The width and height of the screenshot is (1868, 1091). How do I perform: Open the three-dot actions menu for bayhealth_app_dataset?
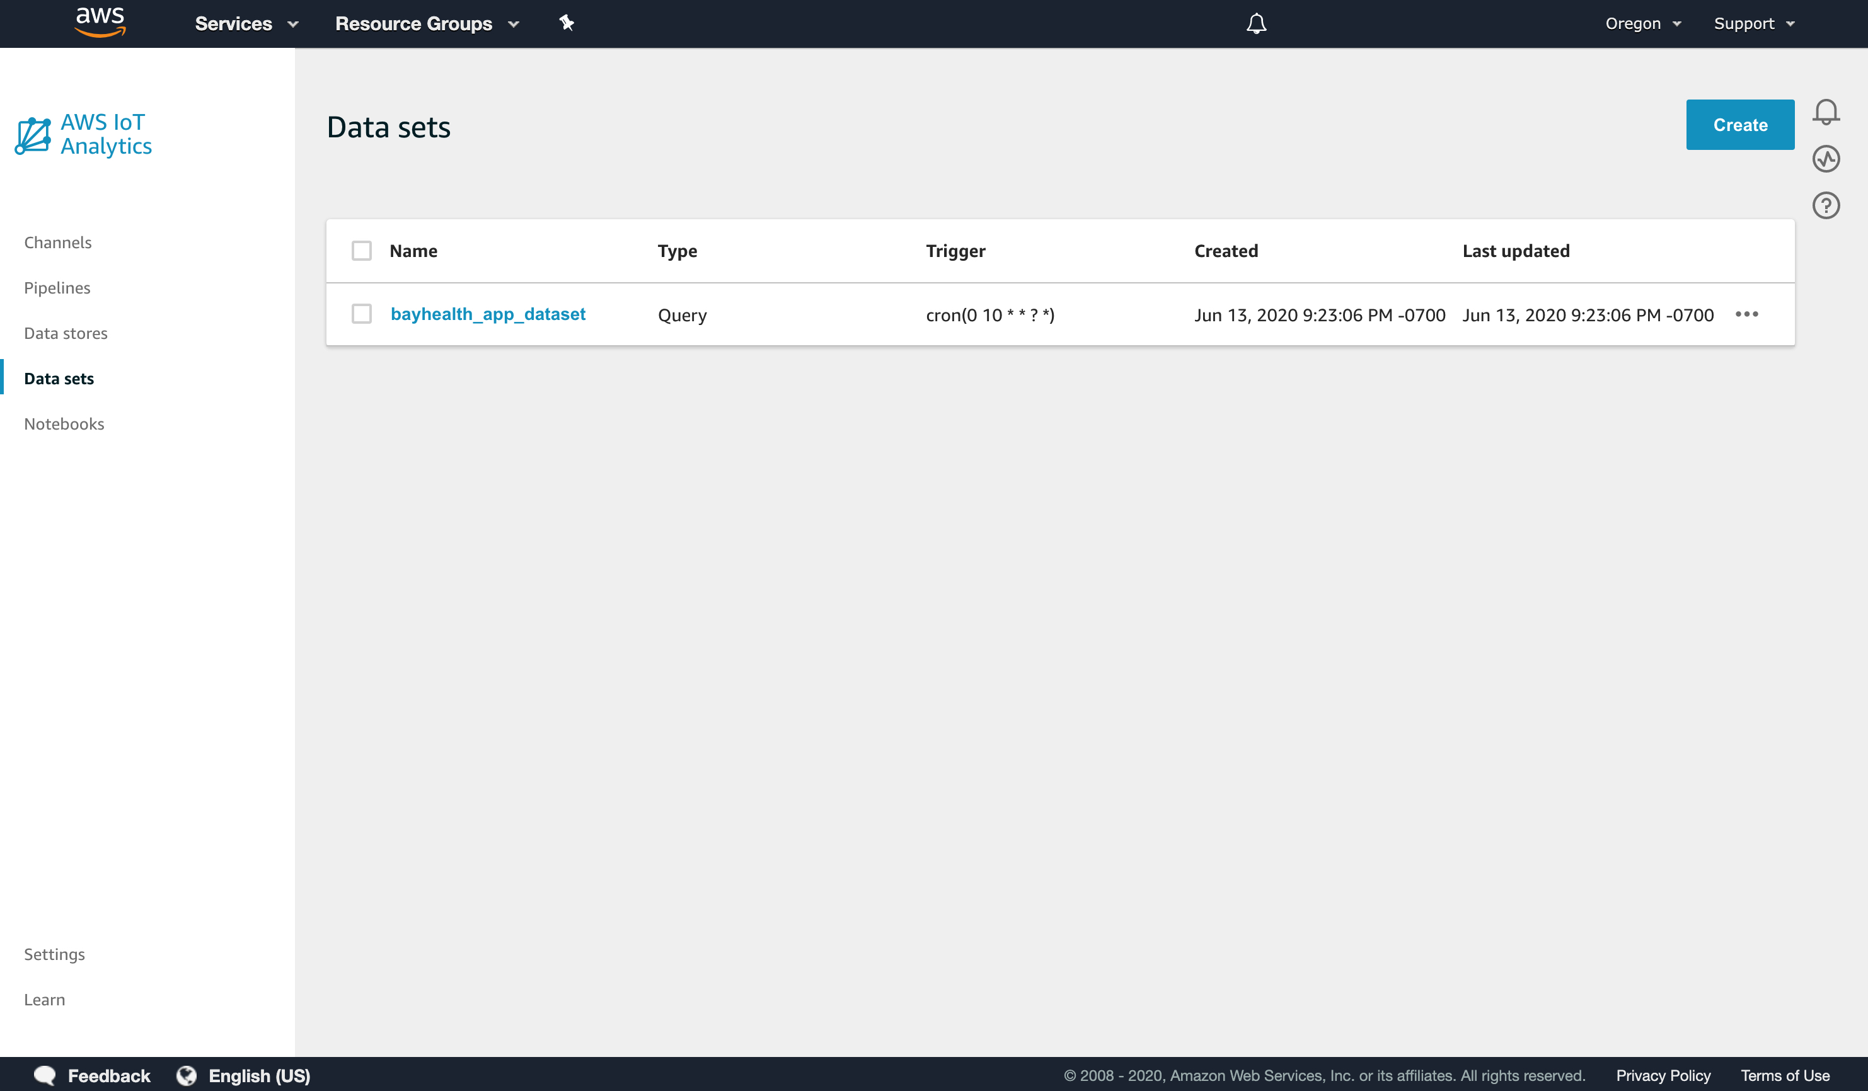(x=1746, y=315)
